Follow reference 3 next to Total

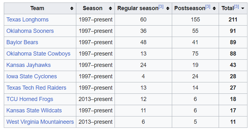(x=236, y=7)
